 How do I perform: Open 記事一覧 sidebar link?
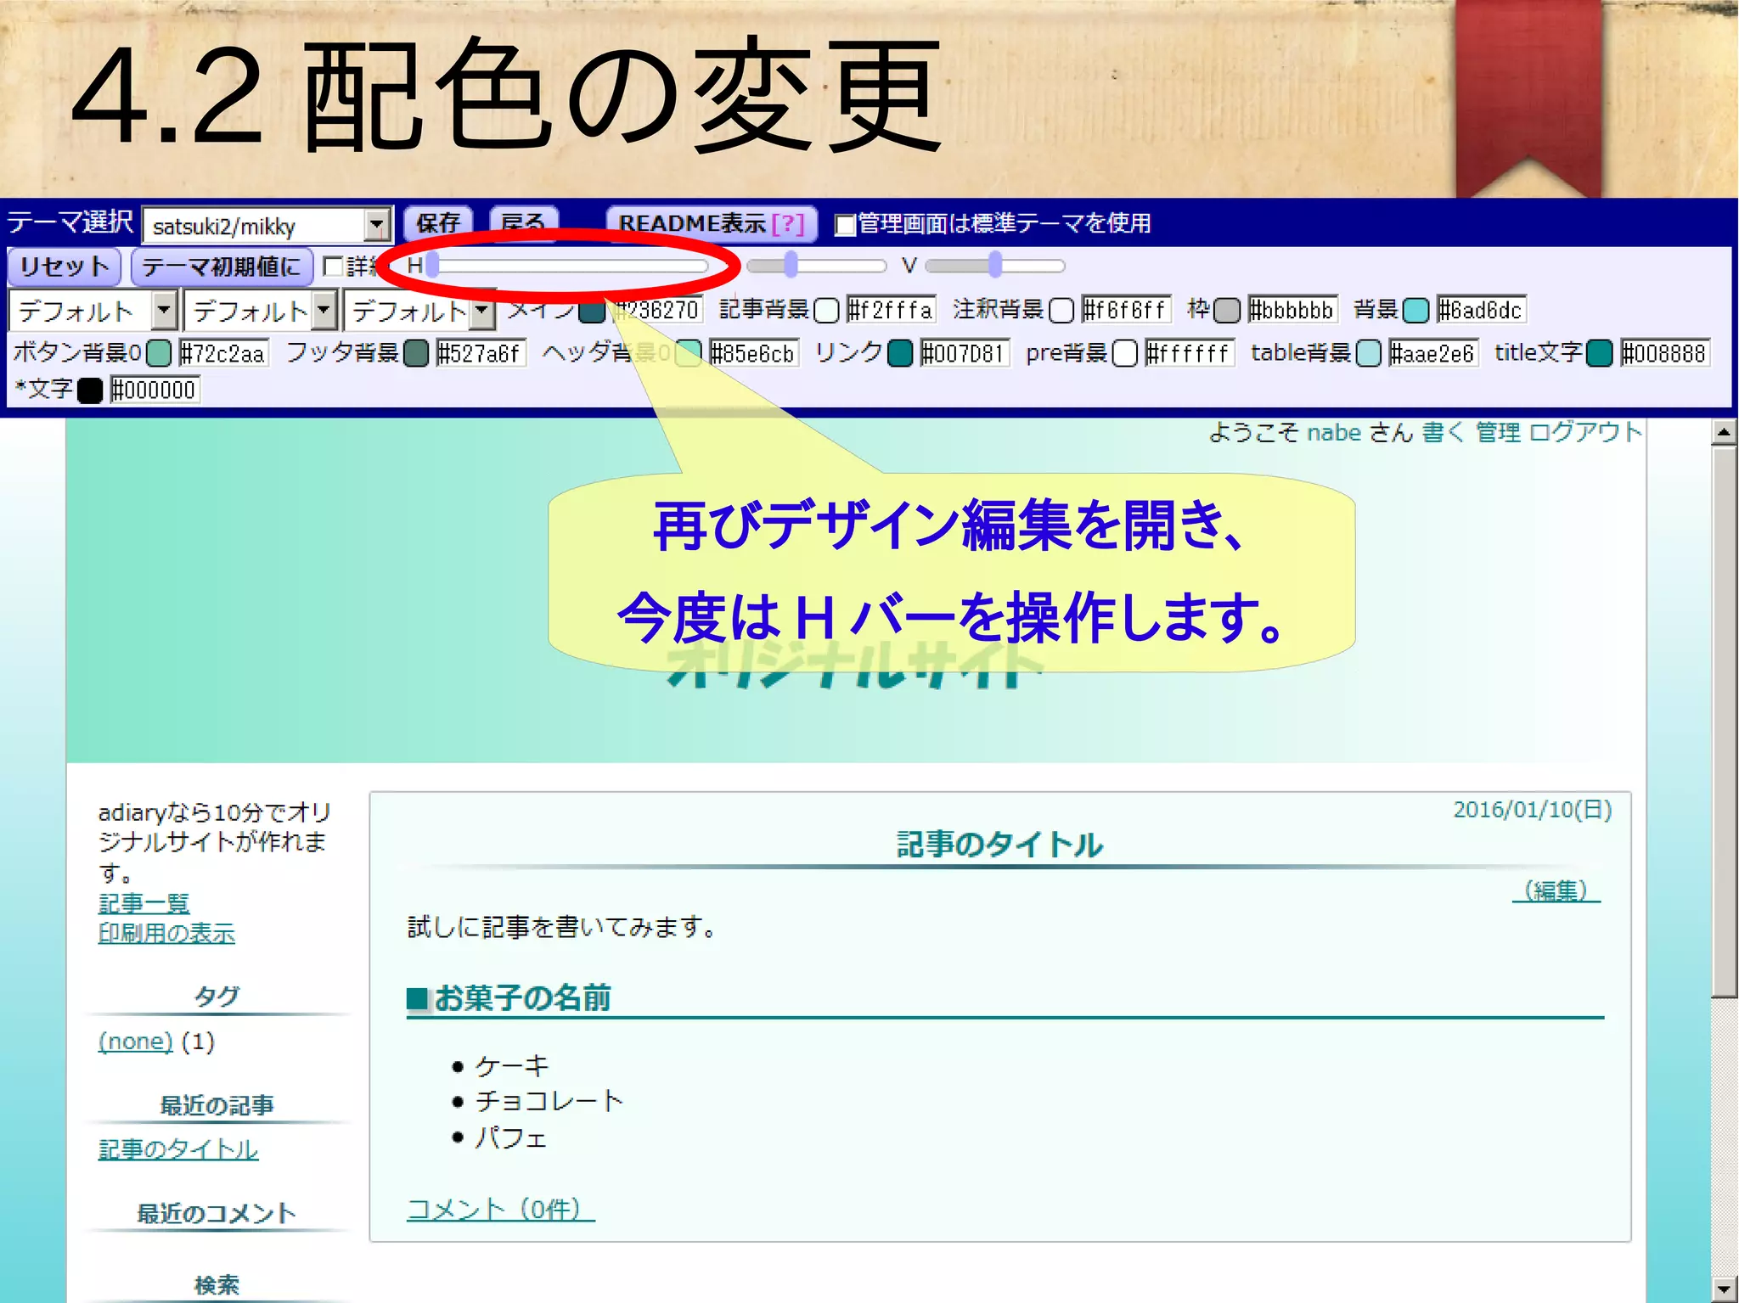[144, 903]
